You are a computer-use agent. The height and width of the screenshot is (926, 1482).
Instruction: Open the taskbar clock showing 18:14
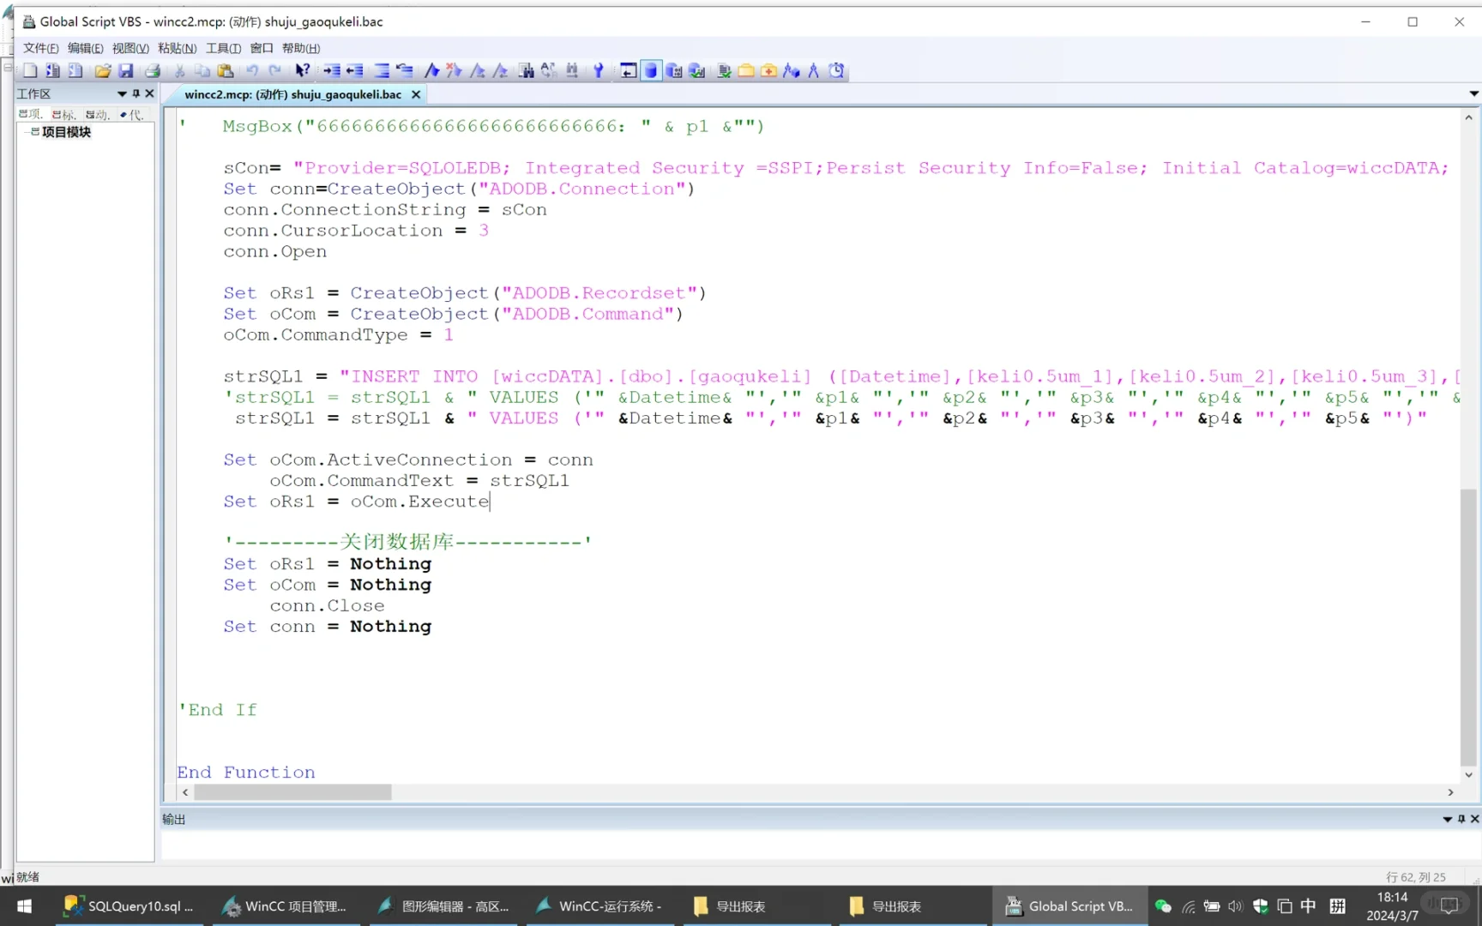coord(1392,906)
